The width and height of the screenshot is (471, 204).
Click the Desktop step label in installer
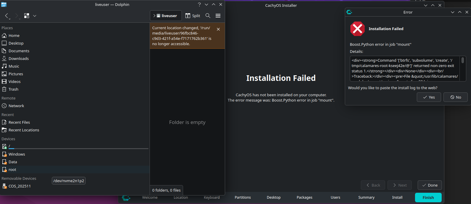[274, 198]
